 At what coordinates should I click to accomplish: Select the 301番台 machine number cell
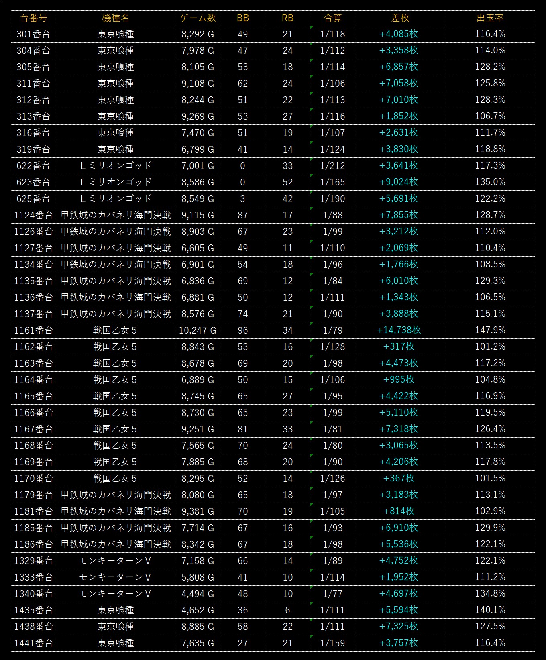click(33, 34)
